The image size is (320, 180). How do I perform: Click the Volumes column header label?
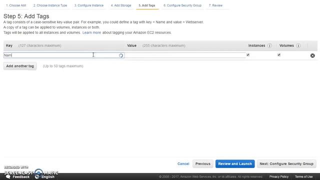(x=286, y=45)
